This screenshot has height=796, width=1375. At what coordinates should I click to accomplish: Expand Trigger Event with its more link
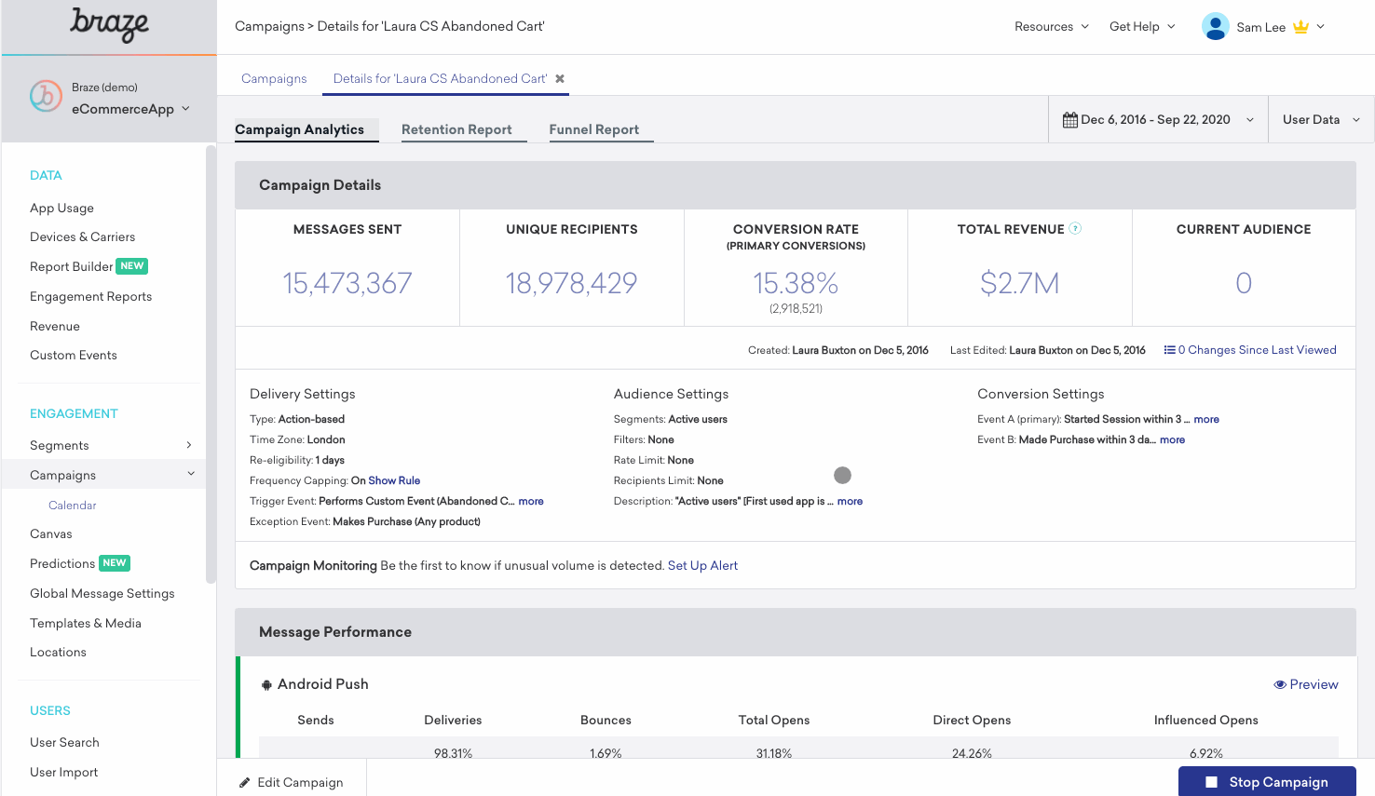click(531, 501)
